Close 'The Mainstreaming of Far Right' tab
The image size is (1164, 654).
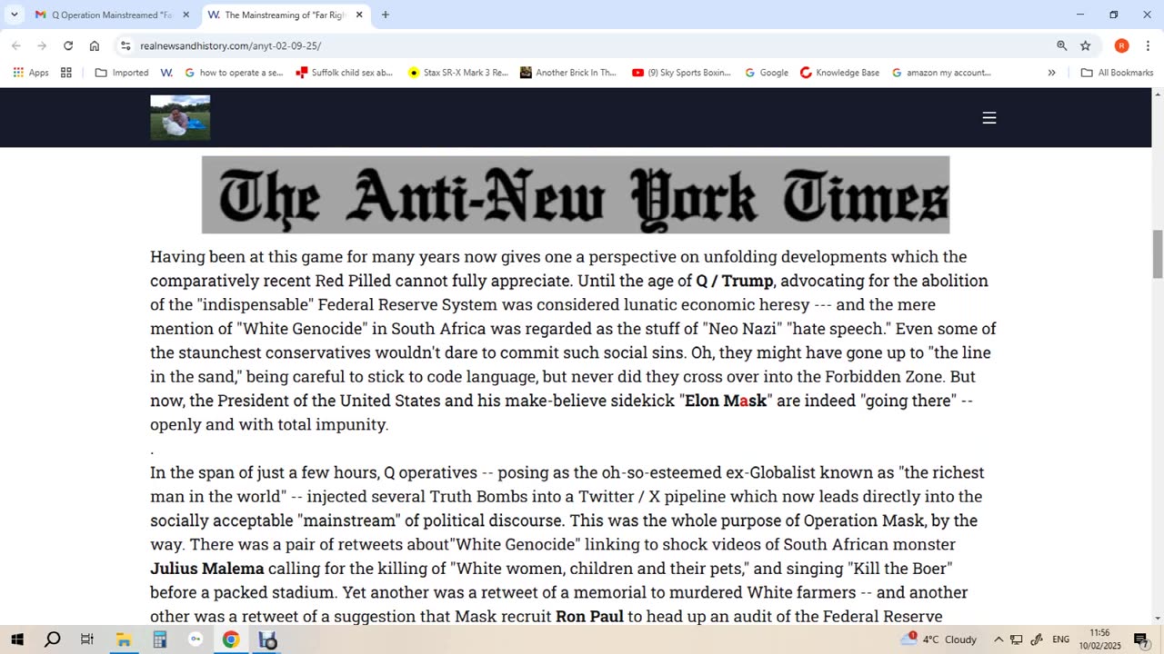tap(359, 15)
